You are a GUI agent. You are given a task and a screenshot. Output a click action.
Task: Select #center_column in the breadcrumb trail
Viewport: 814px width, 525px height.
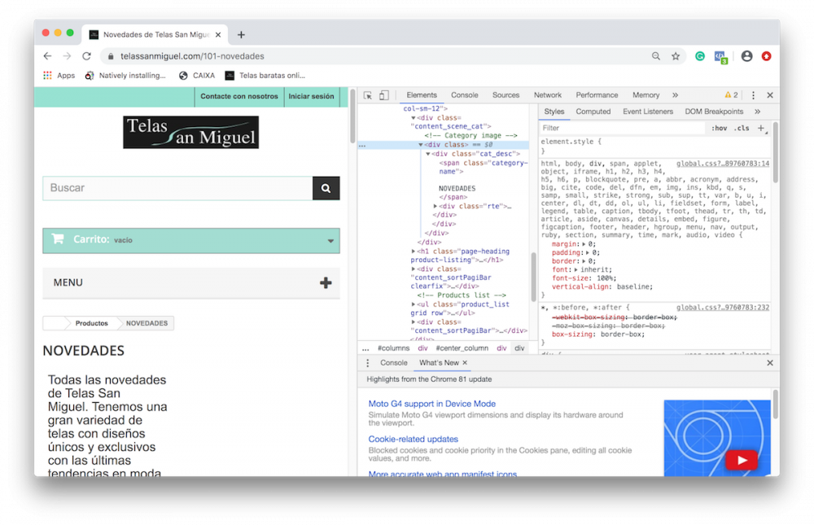[x=462, y=348]
